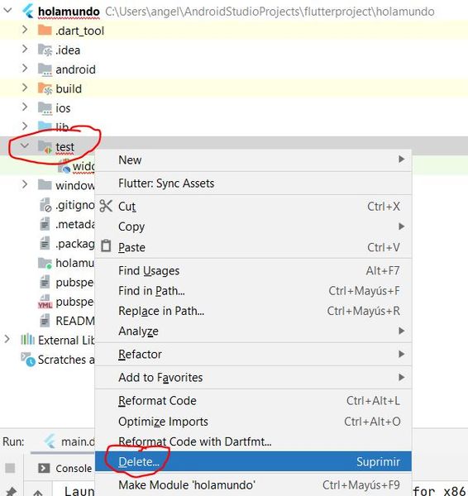Collapse the test folder

point(24,145)
